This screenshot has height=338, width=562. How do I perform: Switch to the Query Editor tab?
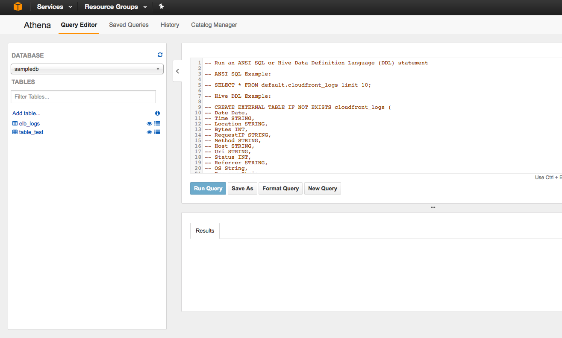pyautogui.click(x=79, y=25)
